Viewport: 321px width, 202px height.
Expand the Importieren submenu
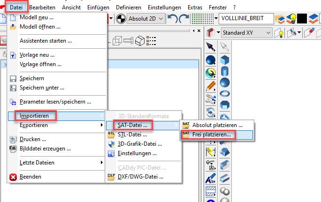56,116
